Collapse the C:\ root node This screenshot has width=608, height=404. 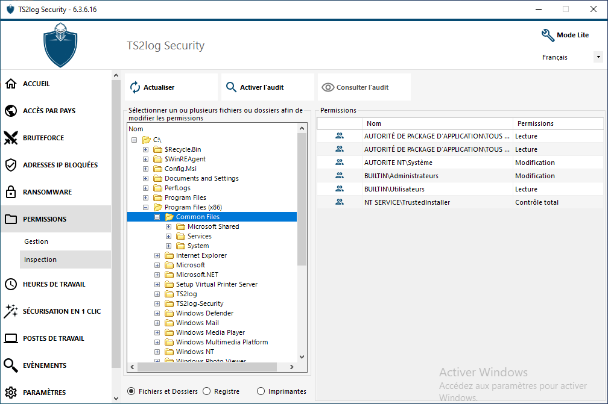tap(134, 140)
